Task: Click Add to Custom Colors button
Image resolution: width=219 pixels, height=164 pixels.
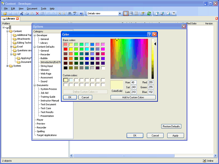Action: (x=133, y=97)
